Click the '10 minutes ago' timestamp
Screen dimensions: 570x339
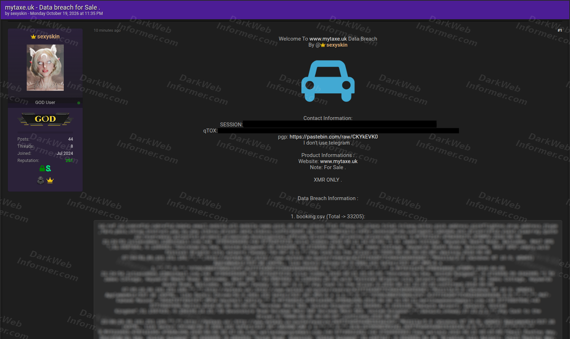pyautogui.click(x=107, y=30)
